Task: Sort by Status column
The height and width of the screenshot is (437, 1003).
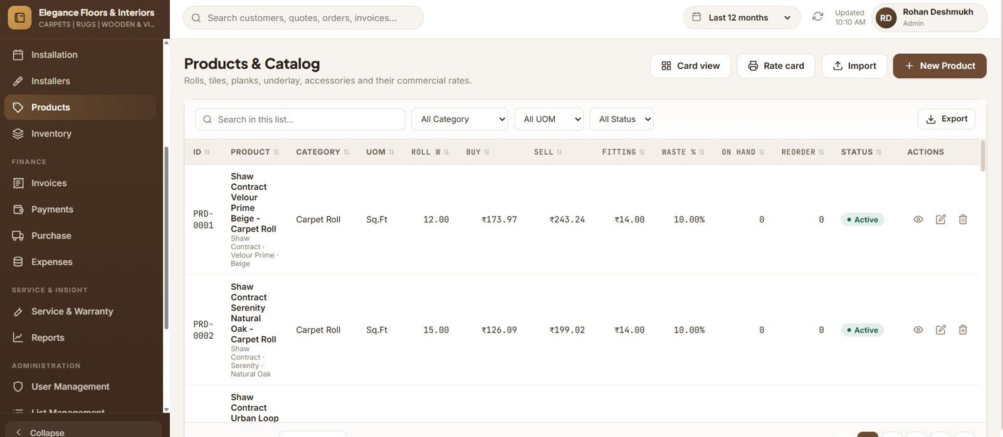Action: (x=861, y=152)
